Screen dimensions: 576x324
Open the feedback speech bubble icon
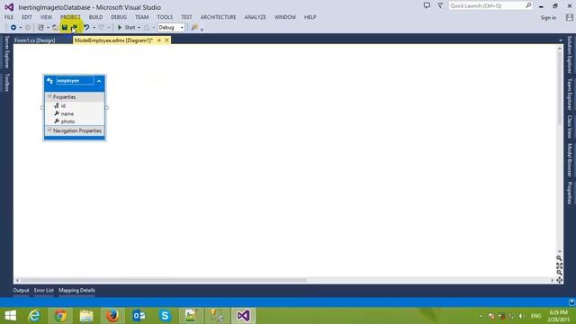tap(427, 5)
